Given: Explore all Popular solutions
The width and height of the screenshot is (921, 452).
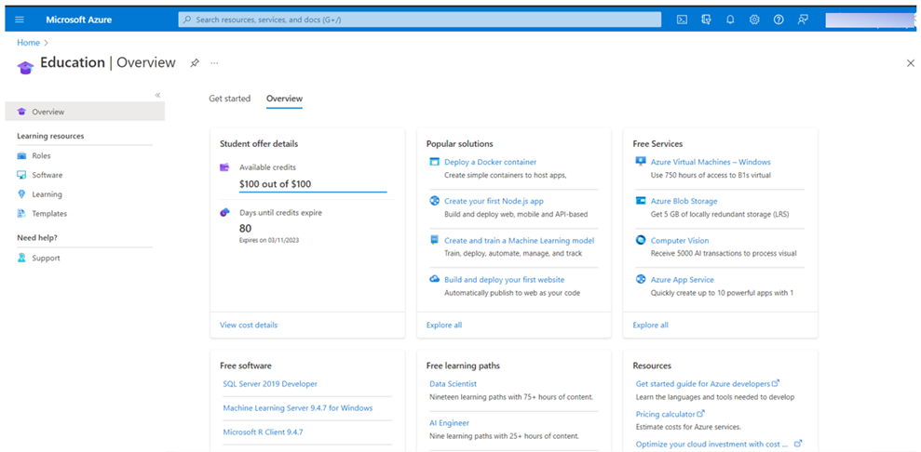Looking at the screenshot, I should 444,325.
